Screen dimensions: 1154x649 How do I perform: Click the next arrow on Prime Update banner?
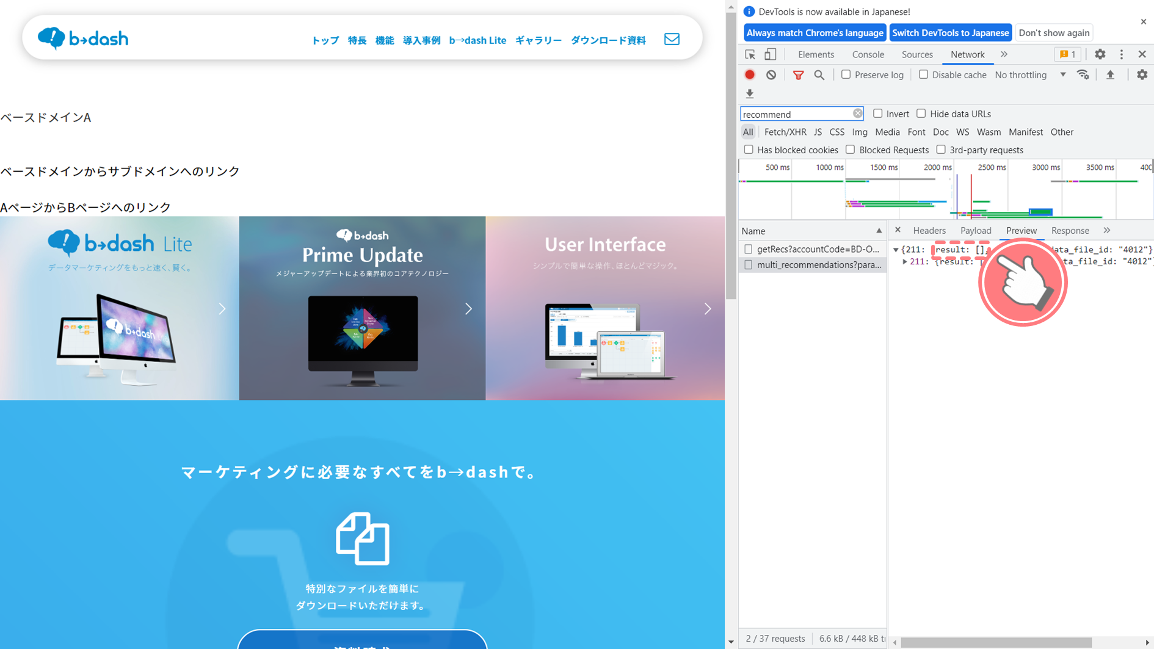click(469, 309)
